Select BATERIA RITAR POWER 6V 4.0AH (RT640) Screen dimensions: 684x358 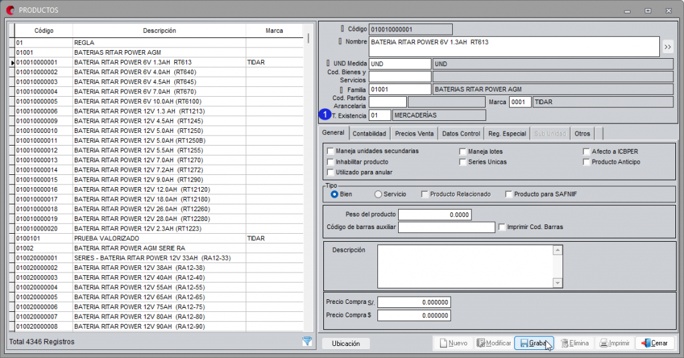point(159,72)
